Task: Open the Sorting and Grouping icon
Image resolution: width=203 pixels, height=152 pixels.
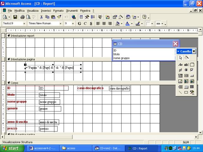Action: tap(93, 17)
